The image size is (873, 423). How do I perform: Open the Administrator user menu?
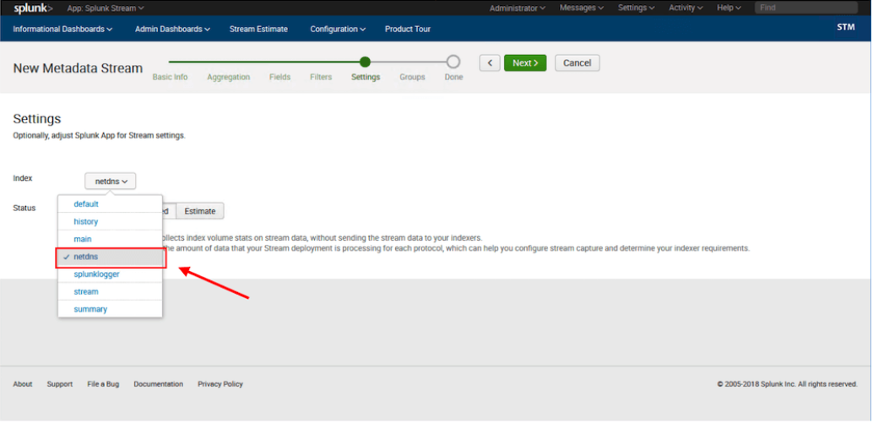[x=517, y=8]
